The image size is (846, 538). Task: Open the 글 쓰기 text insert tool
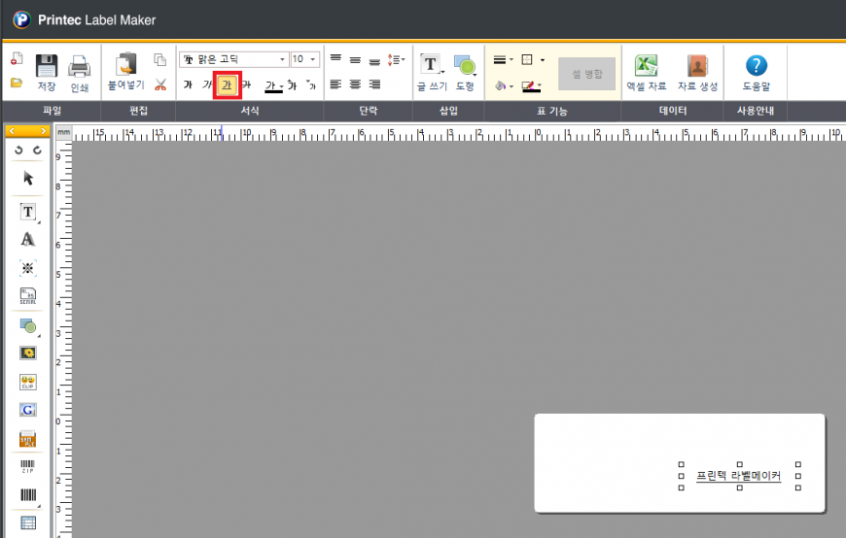432,72
